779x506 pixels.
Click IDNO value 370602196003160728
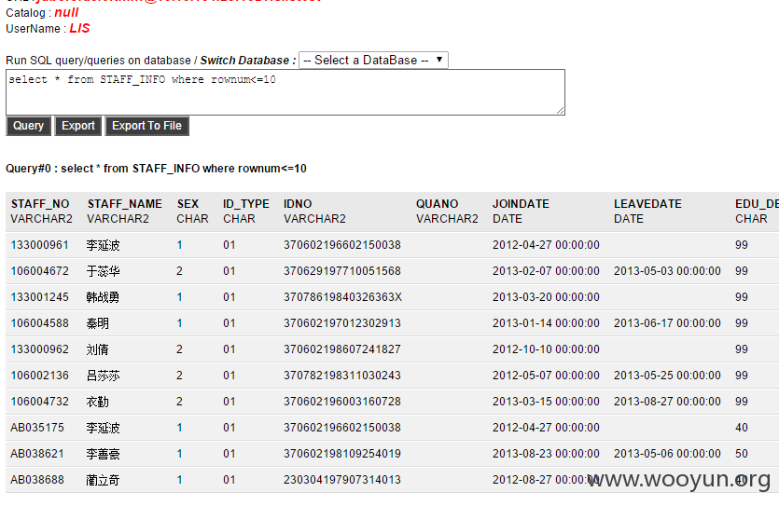tap(342, 402)
